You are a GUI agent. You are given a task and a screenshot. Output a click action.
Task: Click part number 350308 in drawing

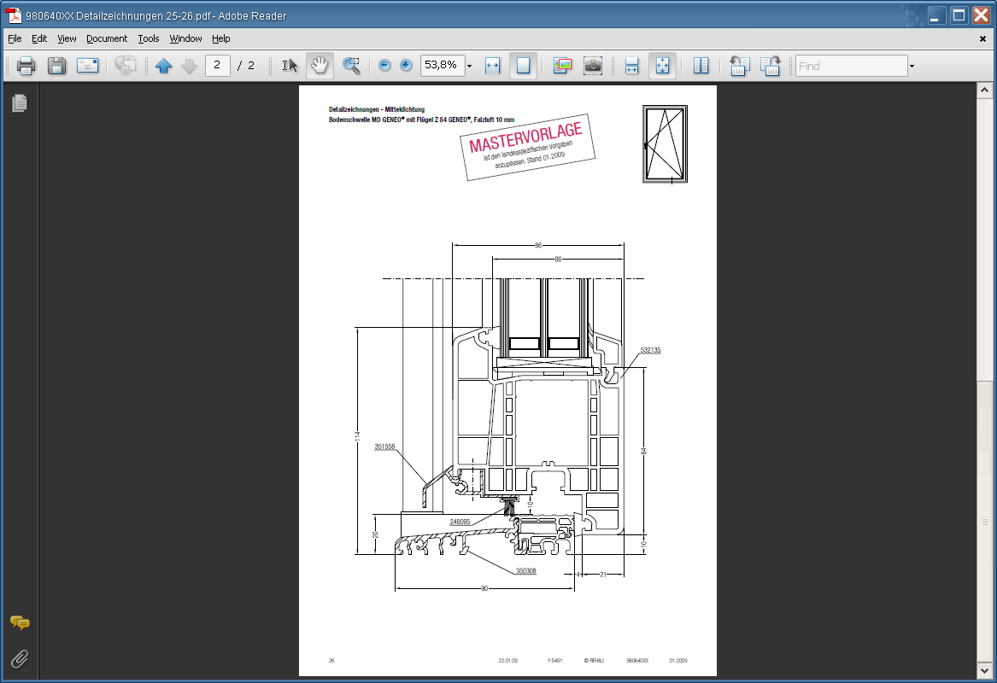pyautogui.click(x=526, y=571)
